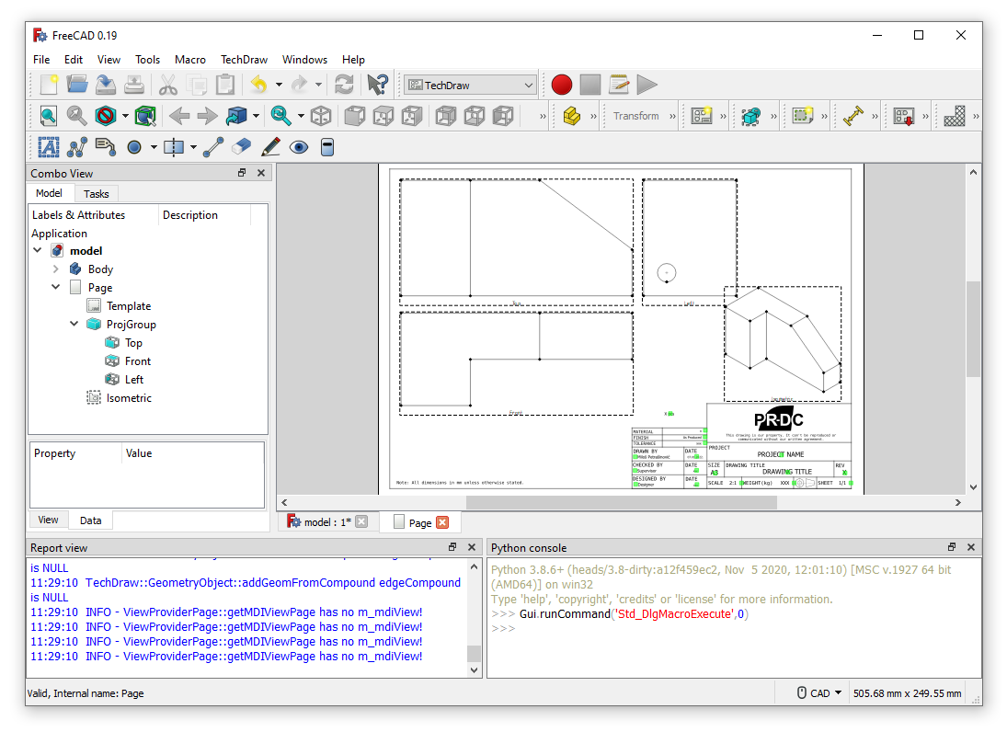Screen dimensions: 1007x732
Task: Click the eraser icon in the TechDraw toolbar
Action: tap(241, 146)
